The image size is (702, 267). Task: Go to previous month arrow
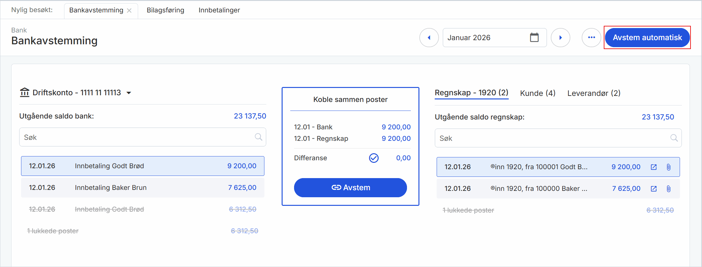tap(429, 38)
